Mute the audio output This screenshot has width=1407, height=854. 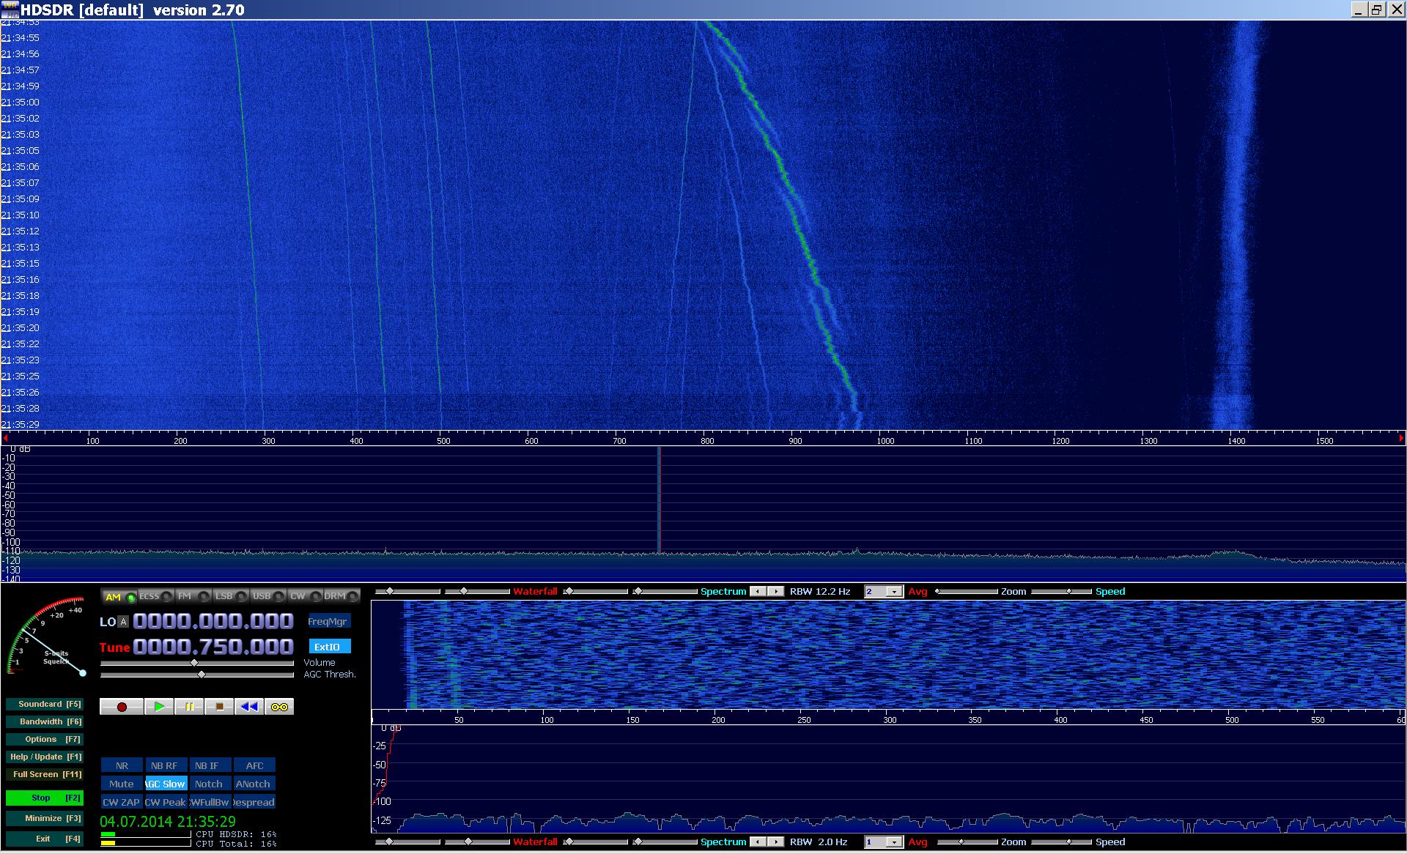(x=122, y=784)
